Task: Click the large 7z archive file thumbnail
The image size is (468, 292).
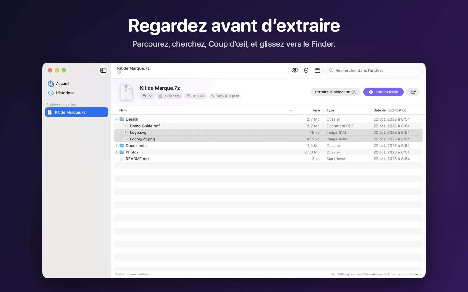Action: click(126, 92)
